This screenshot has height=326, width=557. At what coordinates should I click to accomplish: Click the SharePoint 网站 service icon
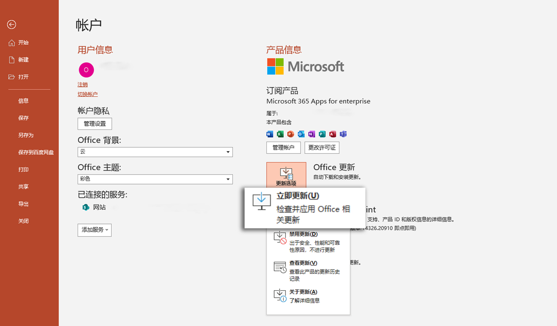point(86,207)
